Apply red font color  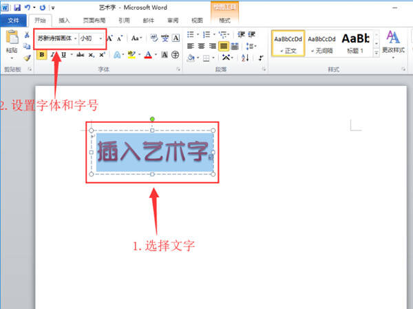148,55
